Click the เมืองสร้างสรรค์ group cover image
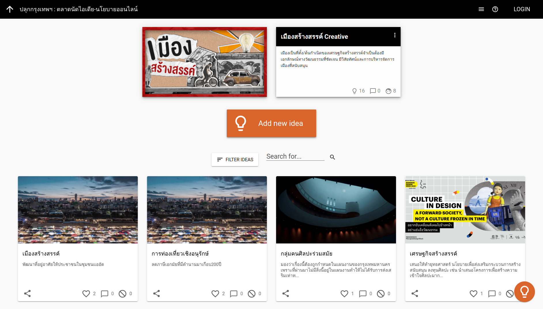Viewport: 543px width, 309px height. (x=205, y=62)
